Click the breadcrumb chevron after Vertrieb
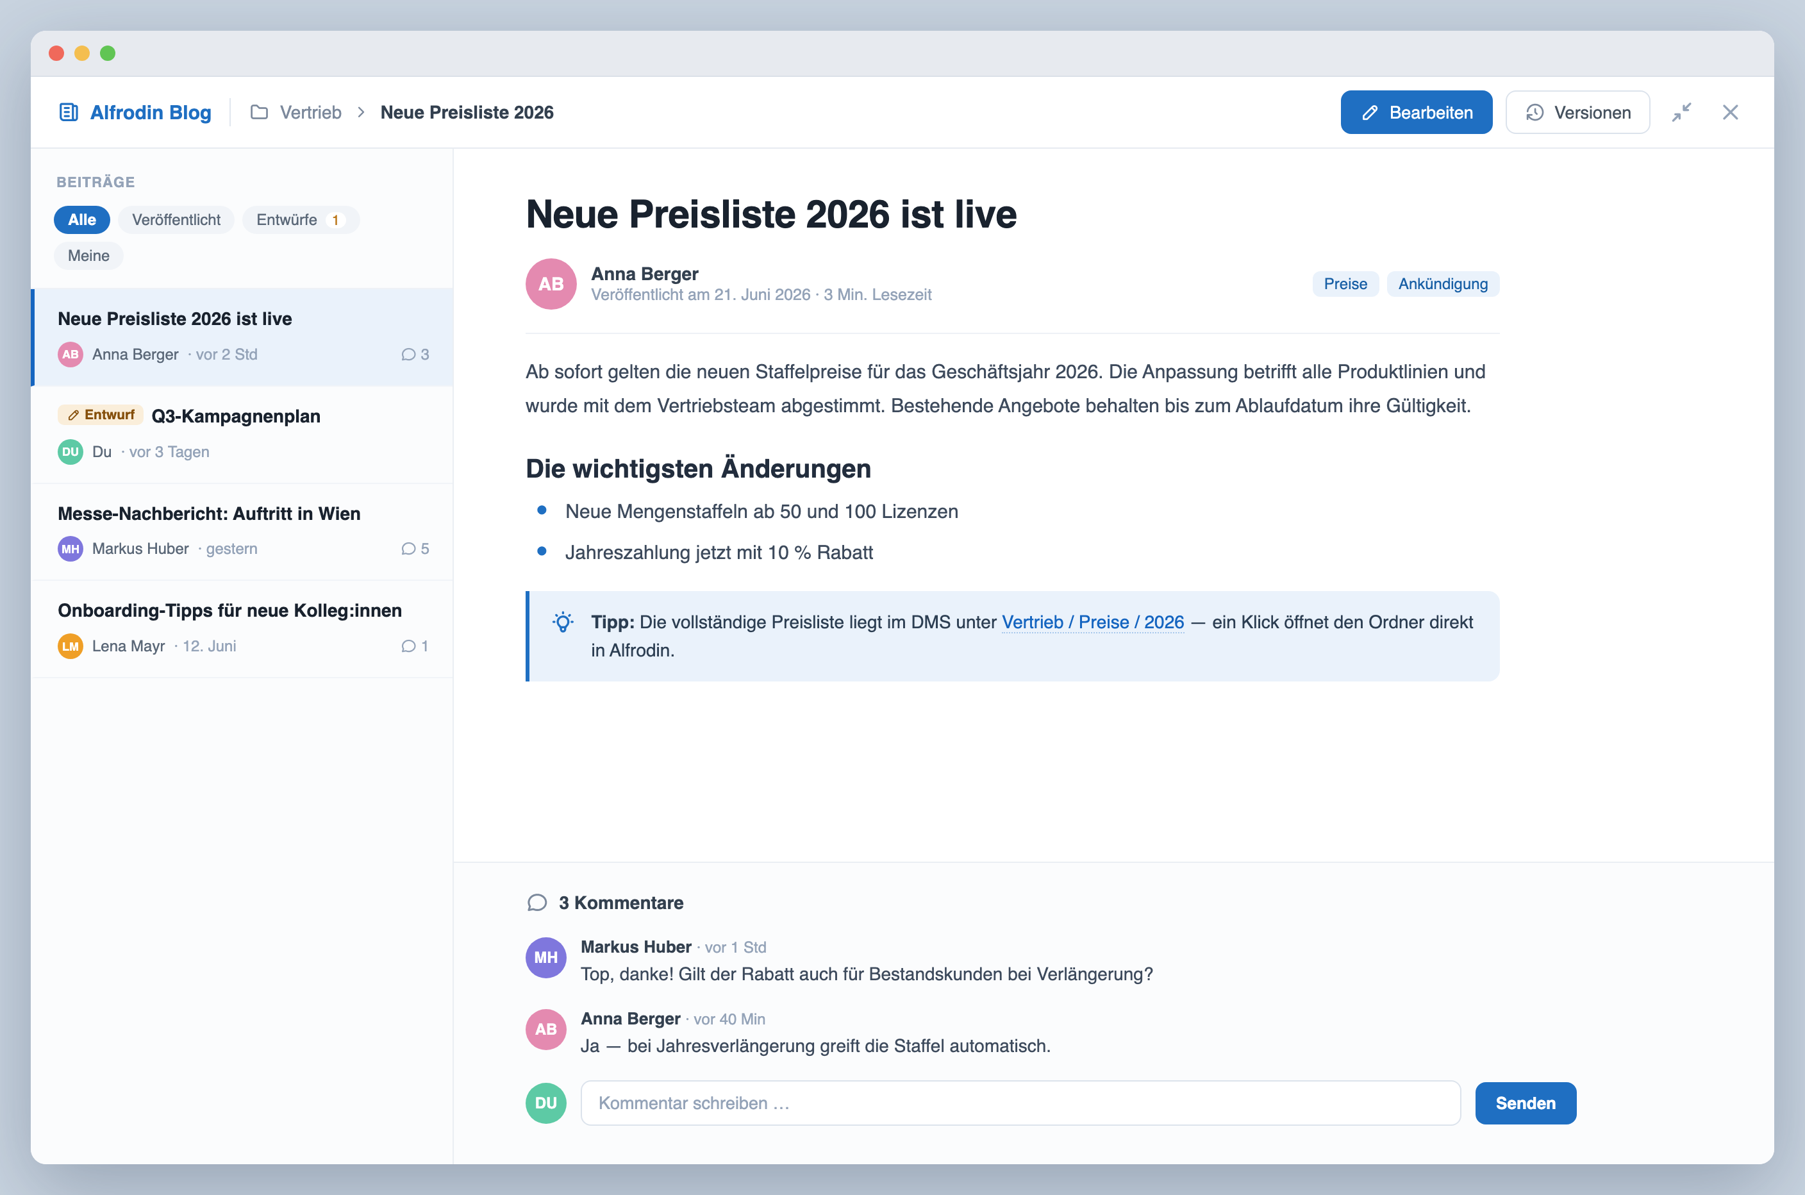This screenshot has width=1805, height=1195. [x=361, y=112]
